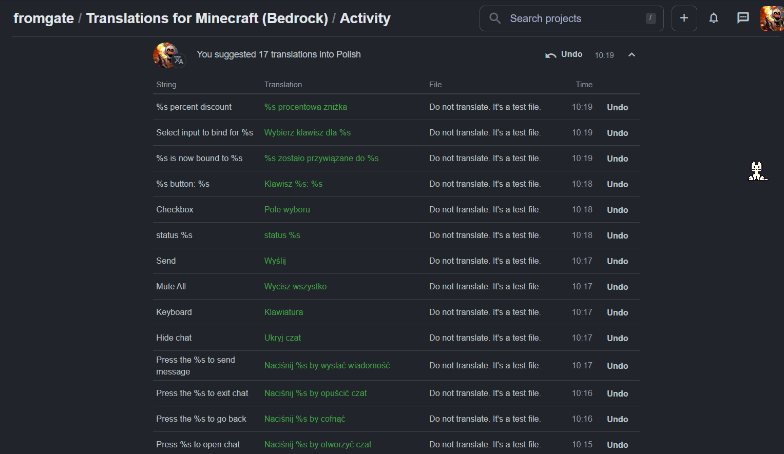Open file link in Checkbox row
Screen dimensions: 784x454
[485, 209]
